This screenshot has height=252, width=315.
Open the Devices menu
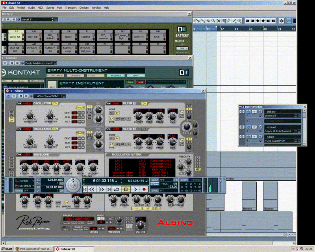pyautogui.click(x=84, y=7)
